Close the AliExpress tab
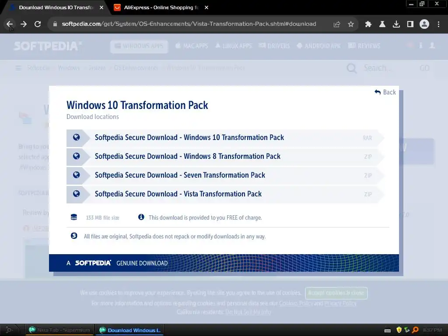Screen dimensions: 448x336 pyautogui.click(x=206, y=7)
